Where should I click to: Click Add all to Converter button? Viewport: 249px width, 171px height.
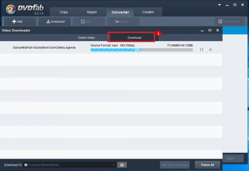(x=175, y=165)
